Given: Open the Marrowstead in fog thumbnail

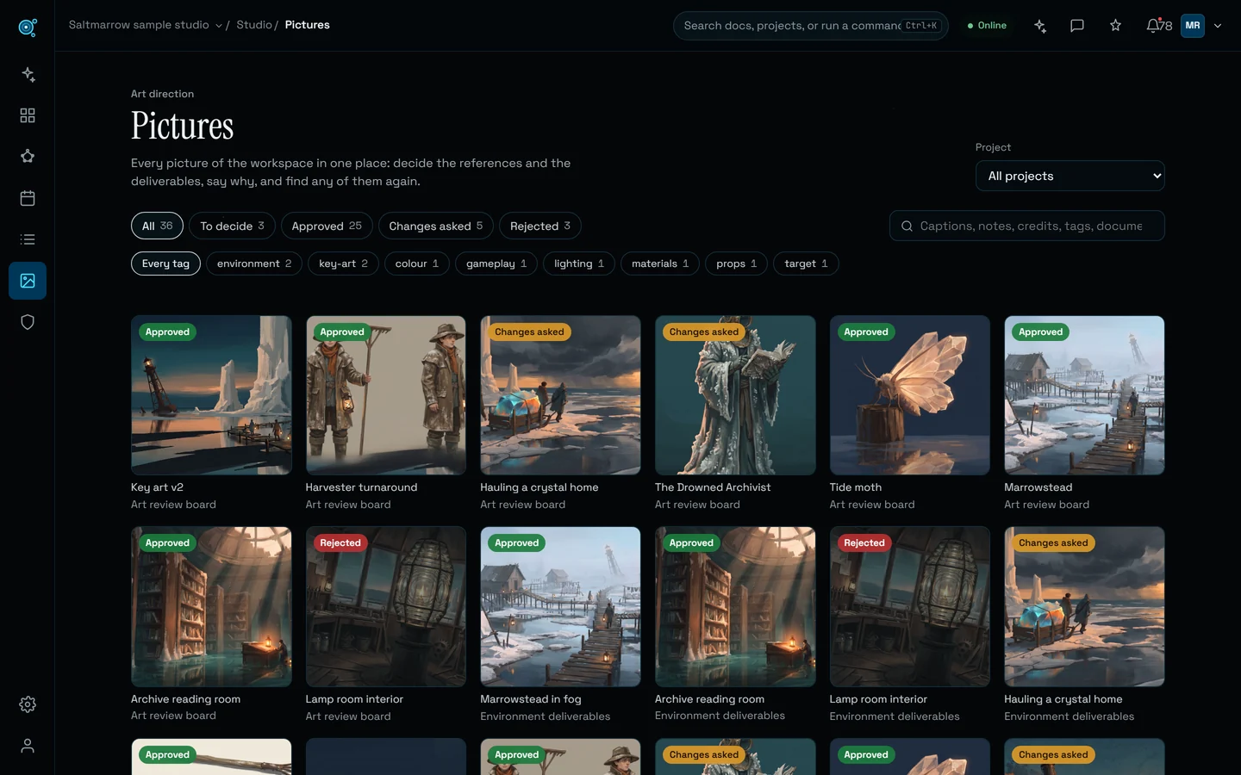Looking at the screenshot, I should (560, 607).
